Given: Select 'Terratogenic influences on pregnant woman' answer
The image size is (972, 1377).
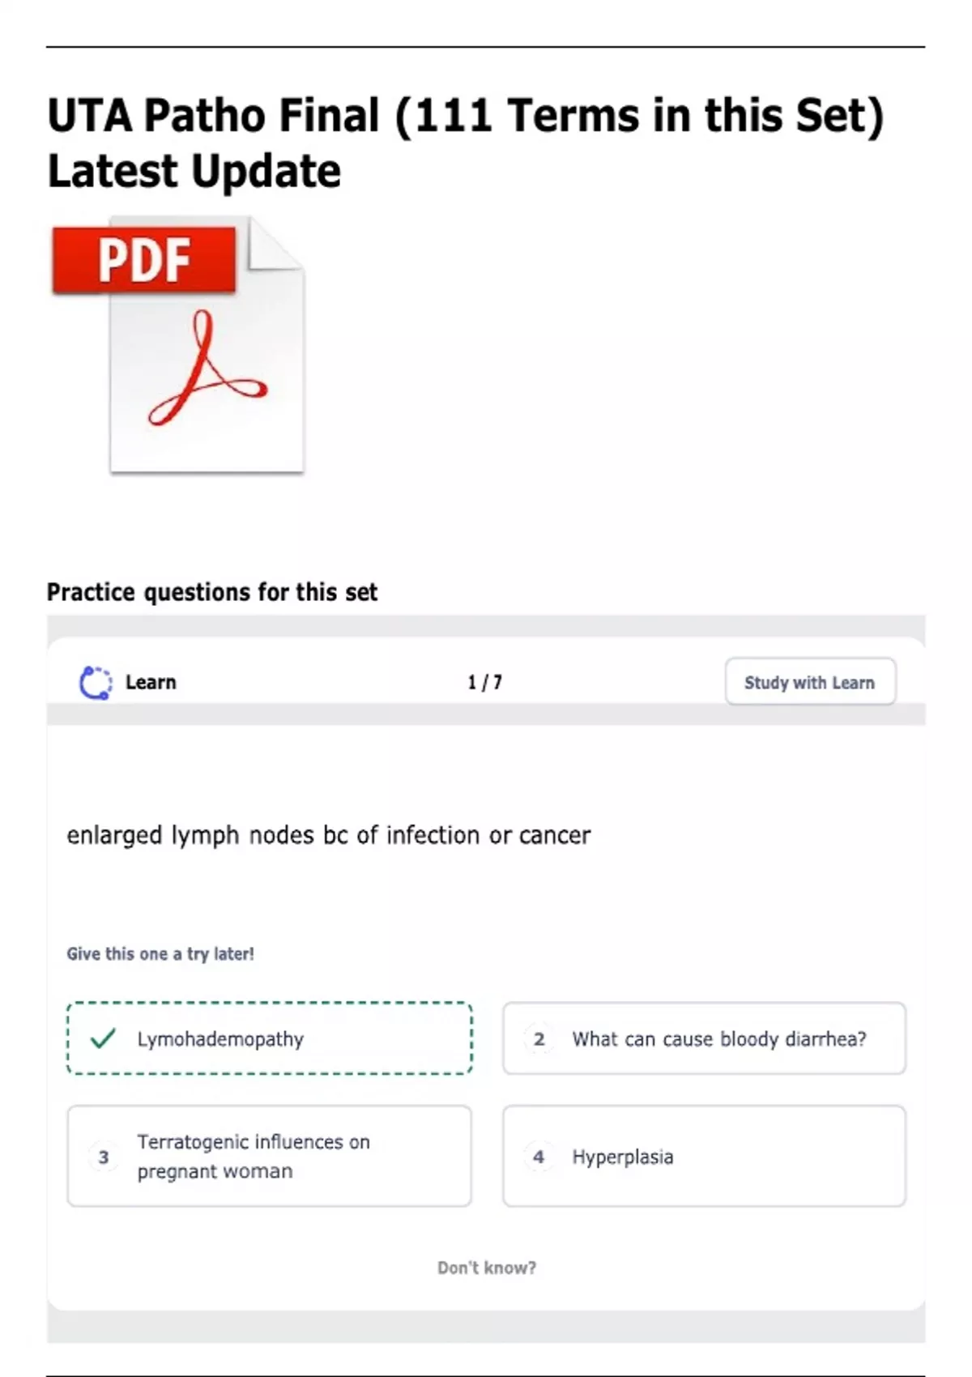Looking at the screenshot, I should point(270,1156).
